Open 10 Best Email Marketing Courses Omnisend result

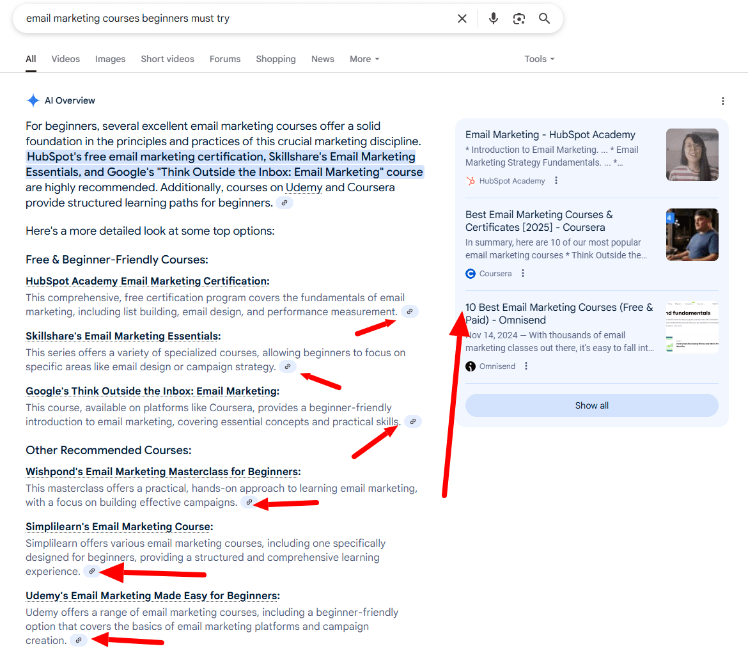pos(559,313)
